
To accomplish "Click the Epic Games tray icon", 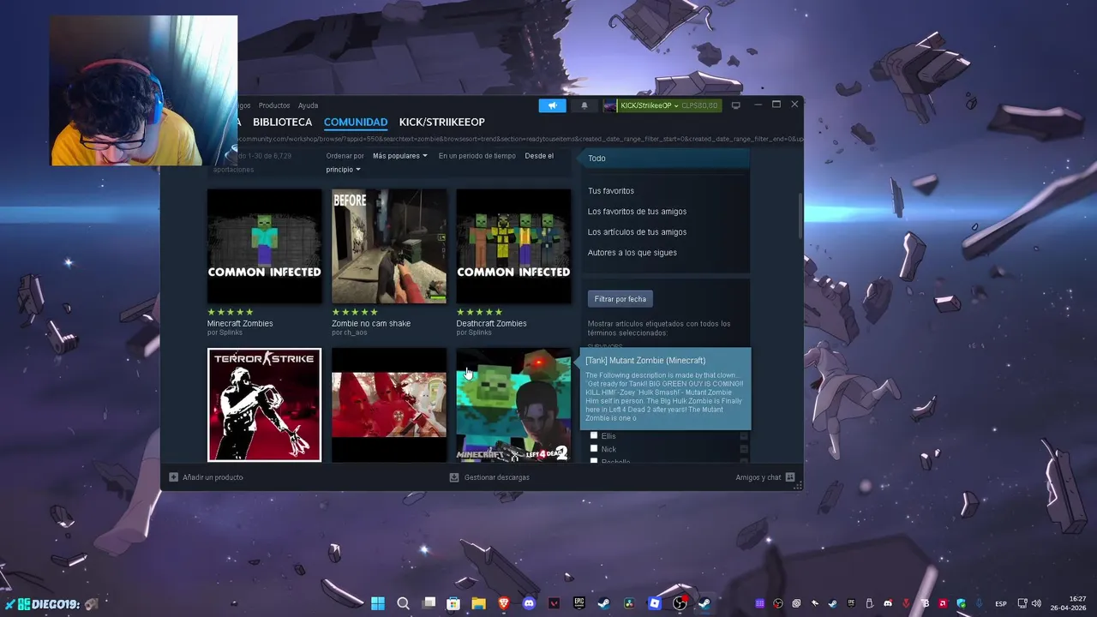I will click(x=851, y=603).
